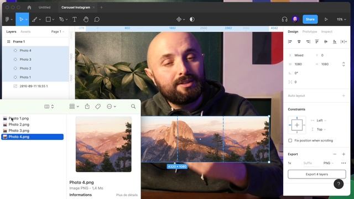
Task: Click the export suffix field
Action: (x=311, y=163)
